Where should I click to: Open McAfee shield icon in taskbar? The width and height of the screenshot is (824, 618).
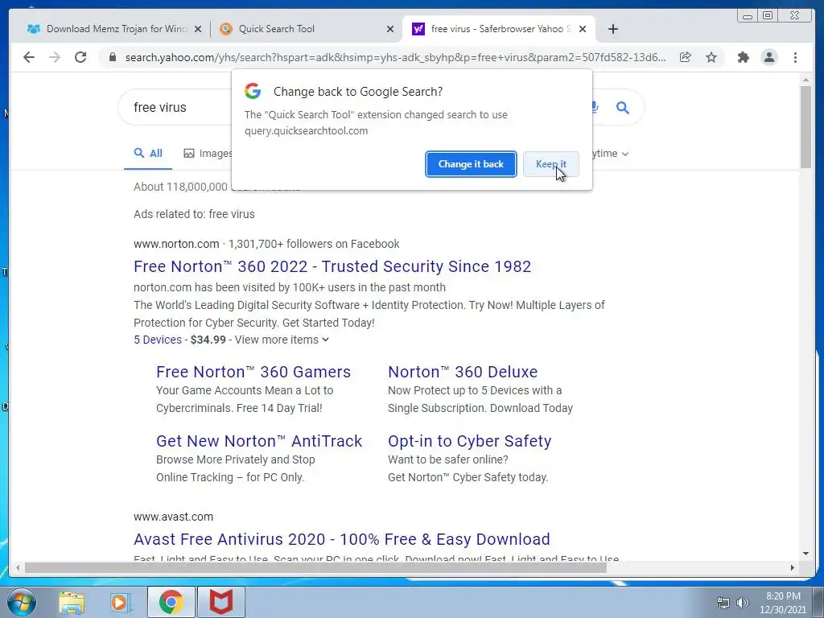(220, 602)
